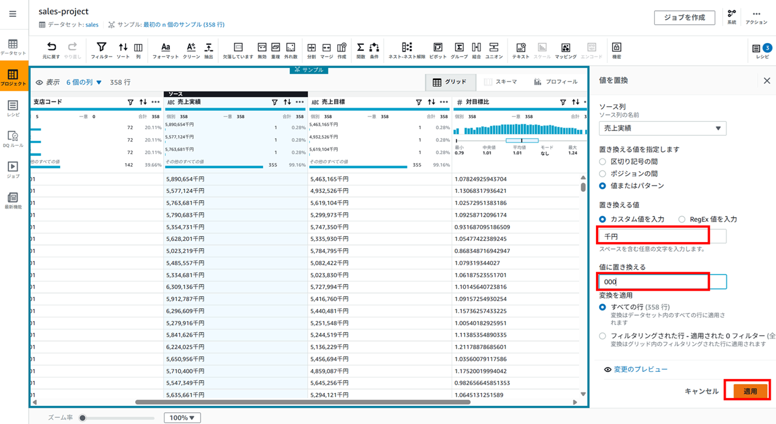Screen dimensions: 776x424
Task: Open the ネスト-ネスト解除 tool
Action: pos(407,50)
